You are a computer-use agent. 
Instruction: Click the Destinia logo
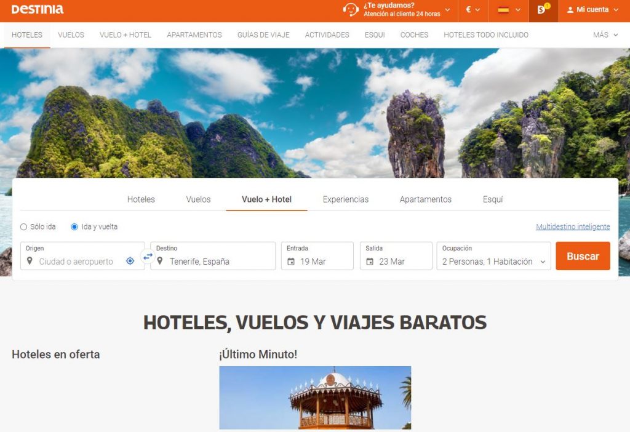click(x=38, y=10)
